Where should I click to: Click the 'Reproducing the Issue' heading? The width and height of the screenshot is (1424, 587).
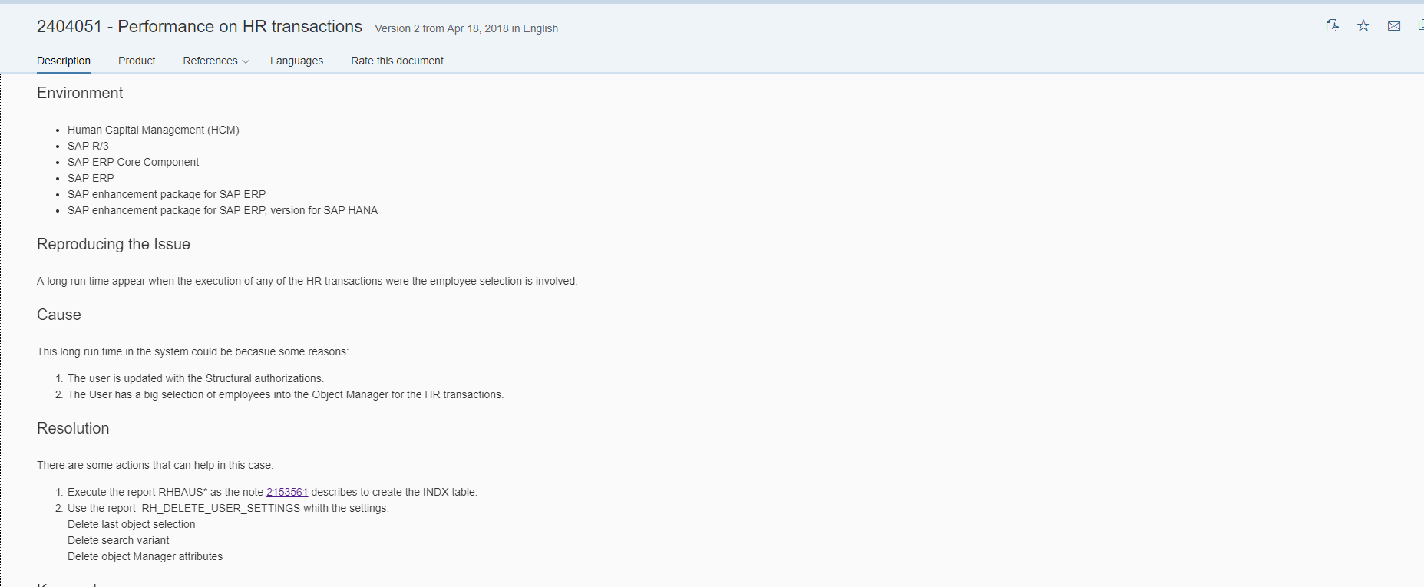tap(114, 244)
